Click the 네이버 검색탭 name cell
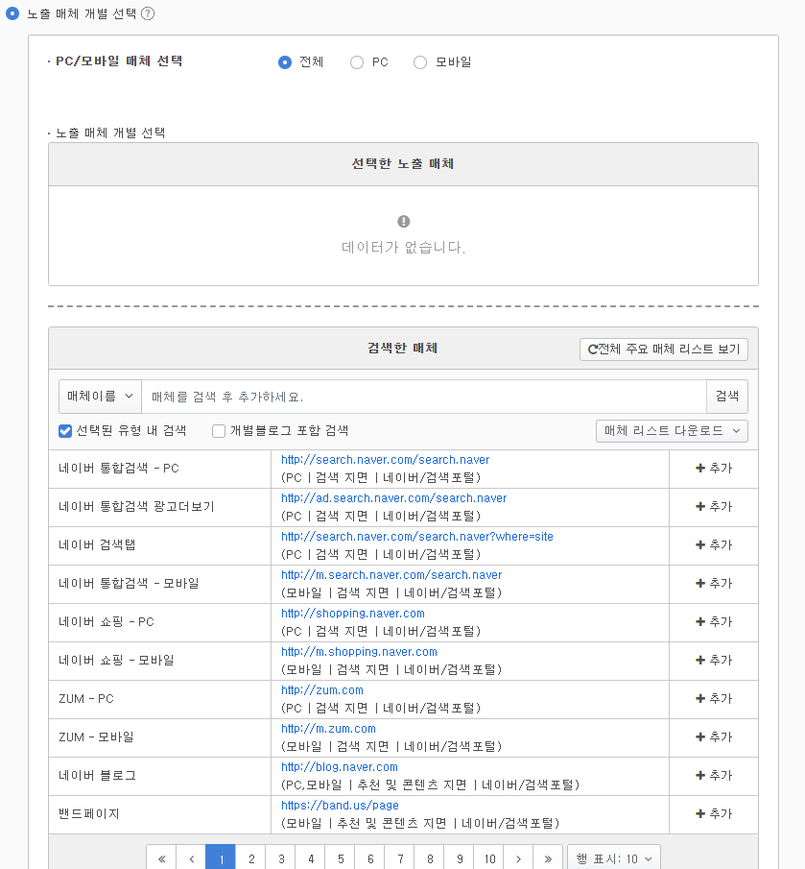Viewport: 805px width, 869px height. pos(159,545)
